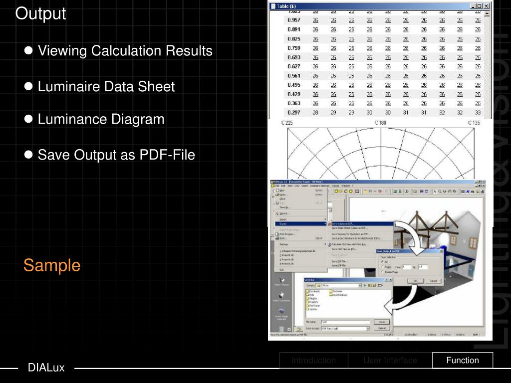Click scroll-up arrow in Table (E) window
This screenshot has width=511, height=383.
click(x=487, y=13)
